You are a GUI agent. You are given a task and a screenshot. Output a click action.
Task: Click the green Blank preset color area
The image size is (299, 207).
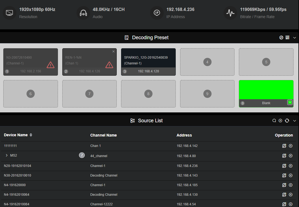(x=266, y=90)
